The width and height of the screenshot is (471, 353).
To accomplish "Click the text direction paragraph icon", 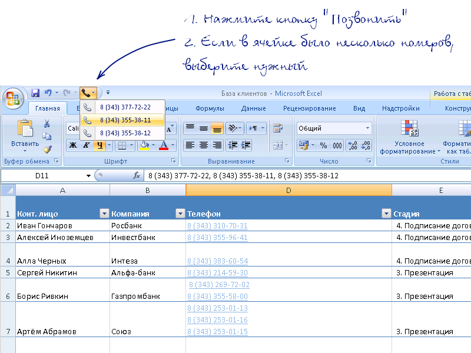I will [x=253, y=128].
